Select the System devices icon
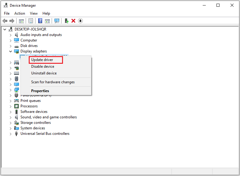Image resolution: width=240 pixels, height=176 pixels. coord(17,128)
